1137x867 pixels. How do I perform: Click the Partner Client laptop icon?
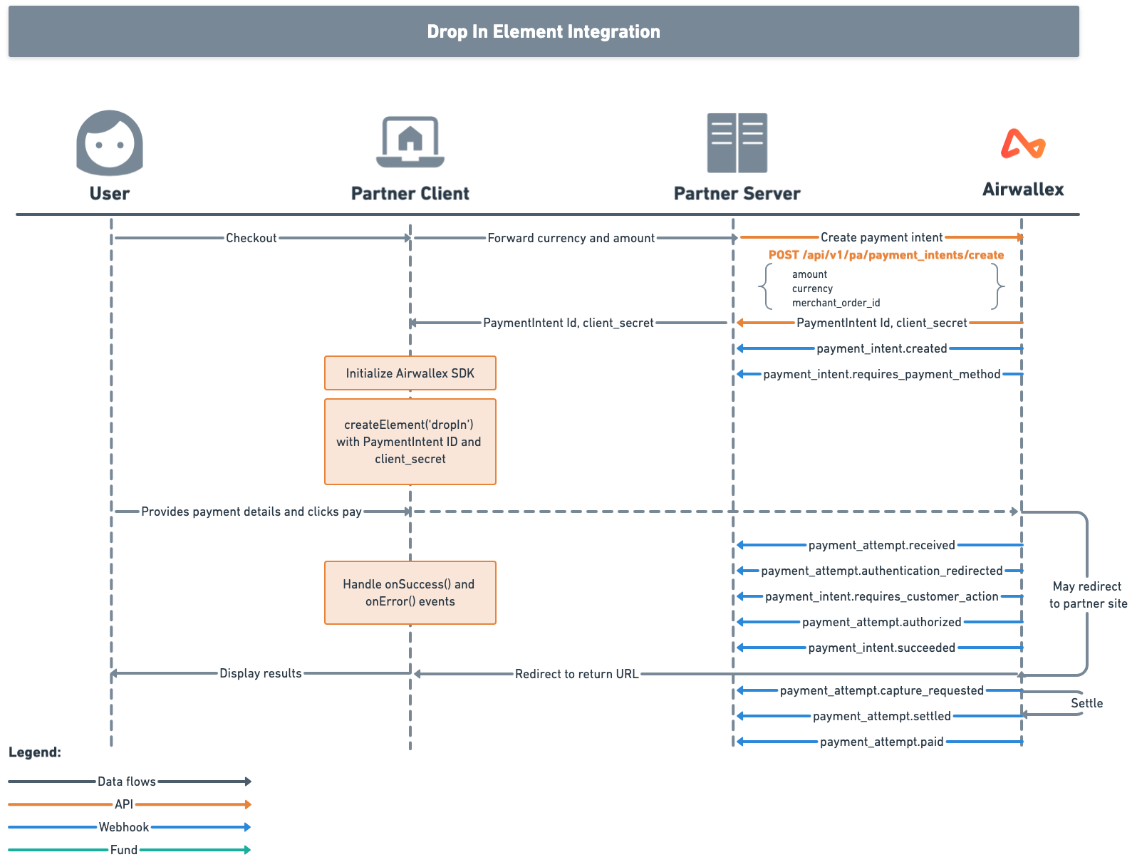[410, 141]
